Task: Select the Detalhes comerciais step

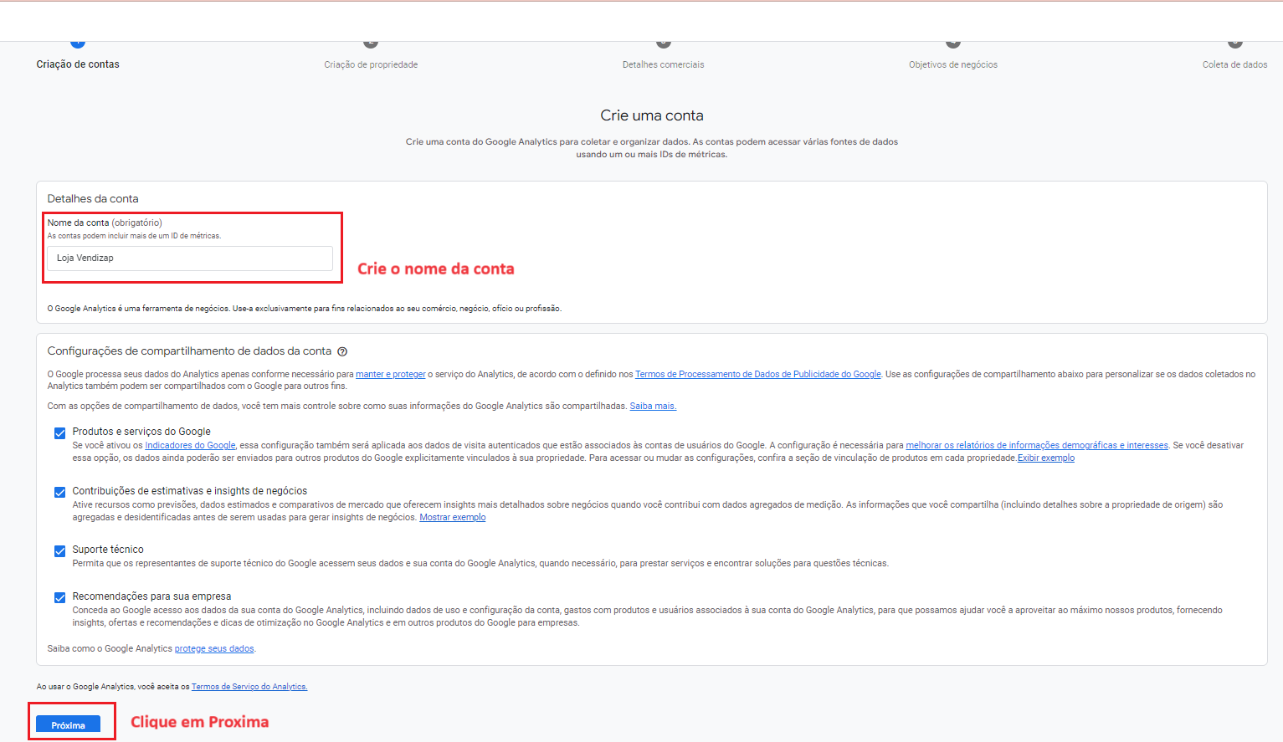Action: coord(663,64)
